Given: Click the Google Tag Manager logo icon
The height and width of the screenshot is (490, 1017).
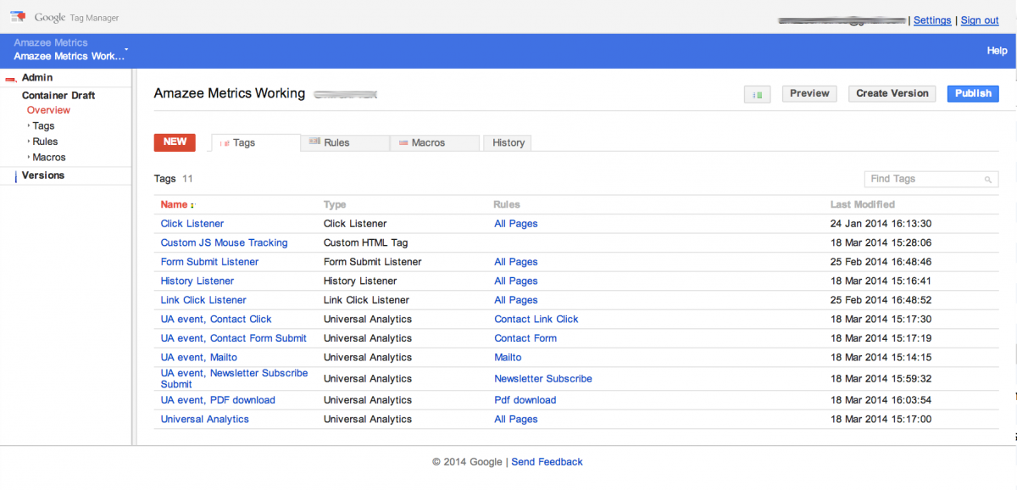Looking at the screenshot, I should click(x=18, y=17).
